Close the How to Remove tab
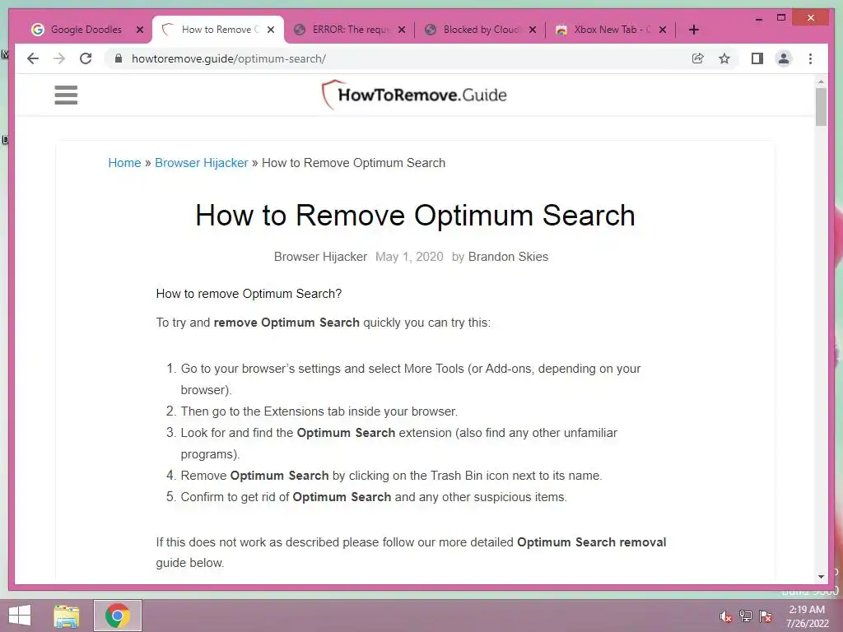This screenshot has height=632, width=843. point(271,30)
